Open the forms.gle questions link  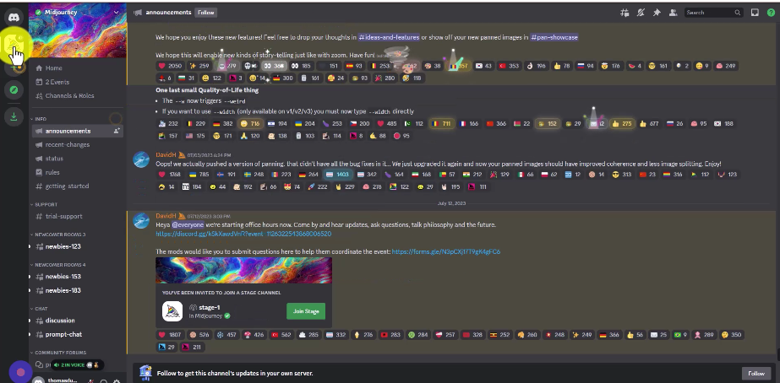[445, 252]
